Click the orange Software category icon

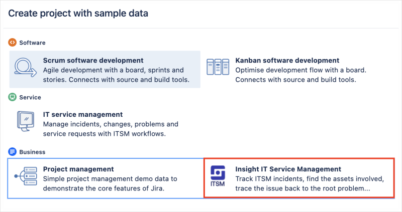[13, 43]
